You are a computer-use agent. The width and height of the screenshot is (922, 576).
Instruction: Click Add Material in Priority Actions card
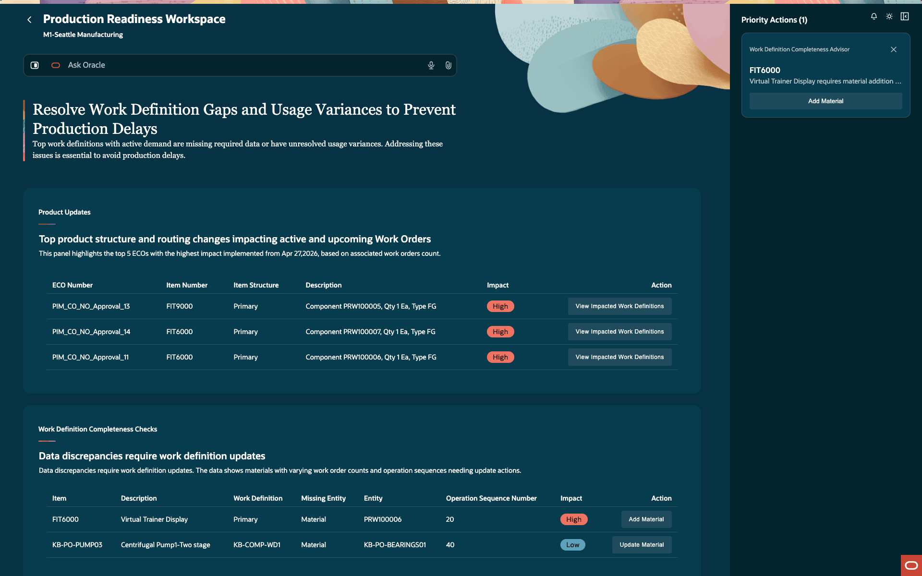825,101
